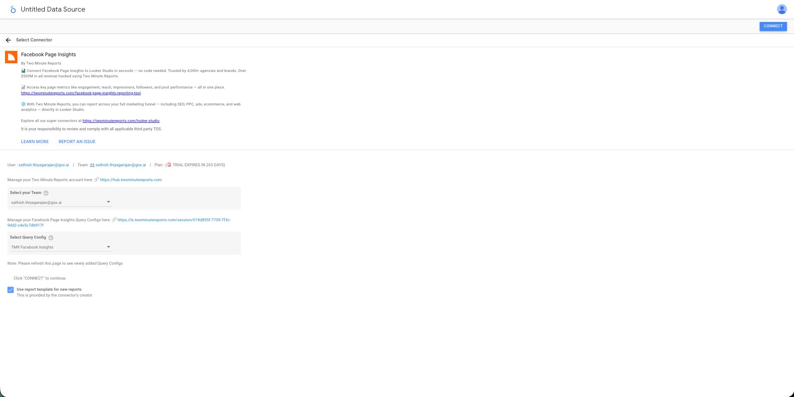Open the facebook-page-insights-reporting-tool link
Screen dimensions: 794x397
click(x=81, y=93)
